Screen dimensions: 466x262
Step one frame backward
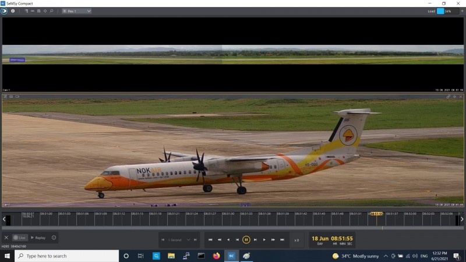(x=237, y=240)
